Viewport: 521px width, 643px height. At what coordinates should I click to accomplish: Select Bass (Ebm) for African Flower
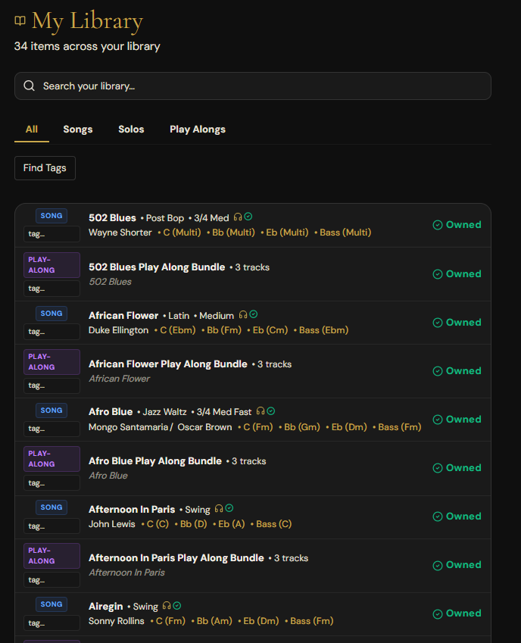324,330
